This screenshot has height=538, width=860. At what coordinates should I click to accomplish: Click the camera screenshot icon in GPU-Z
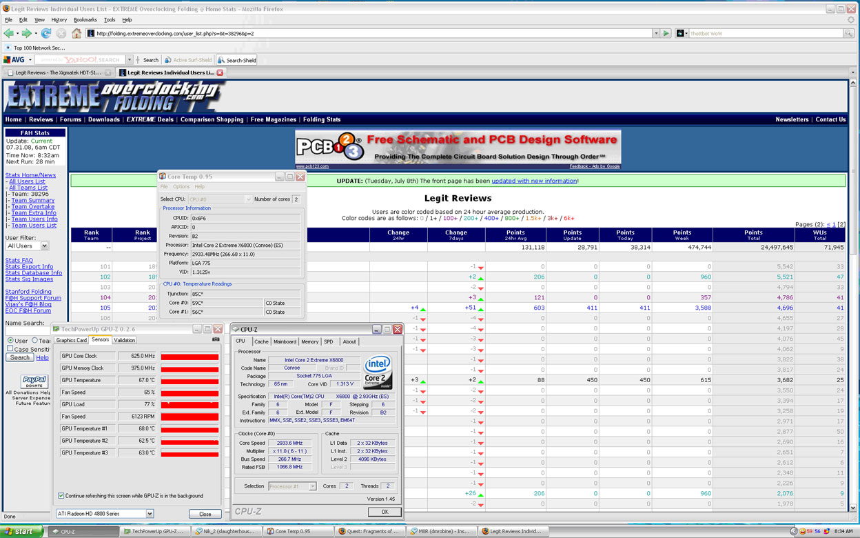point(216,339)
